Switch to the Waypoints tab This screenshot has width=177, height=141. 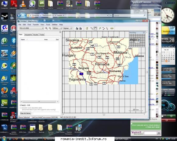tap(28, 35)
